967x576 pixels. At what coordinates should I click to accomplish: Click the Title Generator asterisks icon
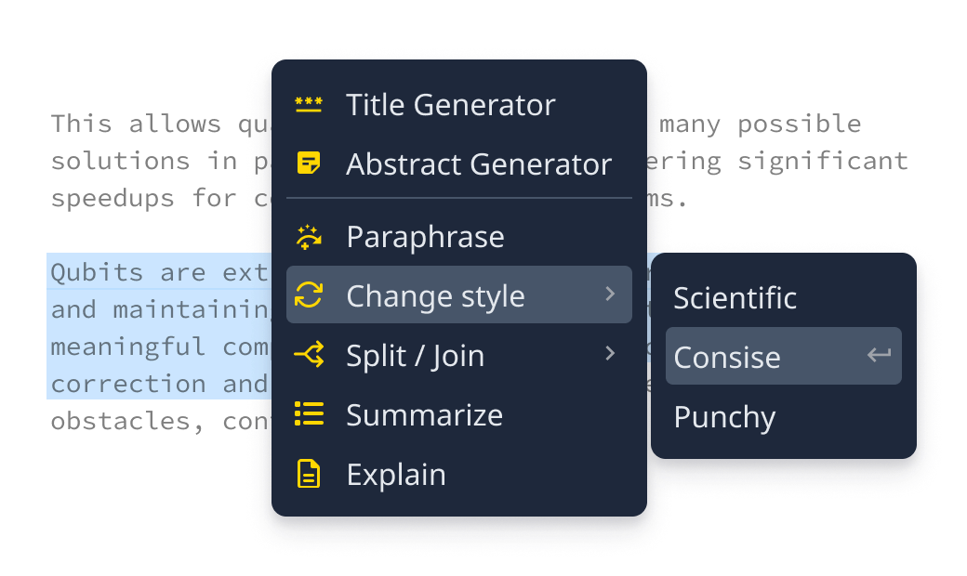pos(309,105)
